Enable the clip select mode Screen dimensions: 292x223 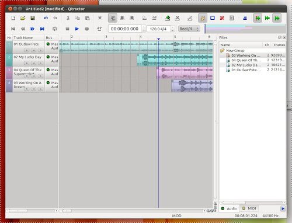pos(113,18)
